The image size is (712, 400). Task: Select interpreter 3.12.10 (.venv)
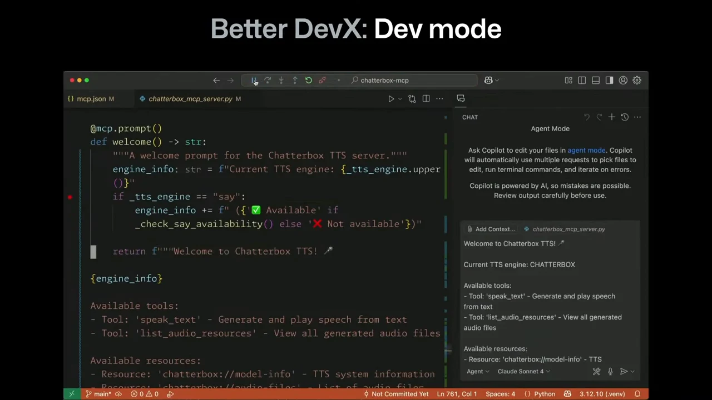click(602, 394)
